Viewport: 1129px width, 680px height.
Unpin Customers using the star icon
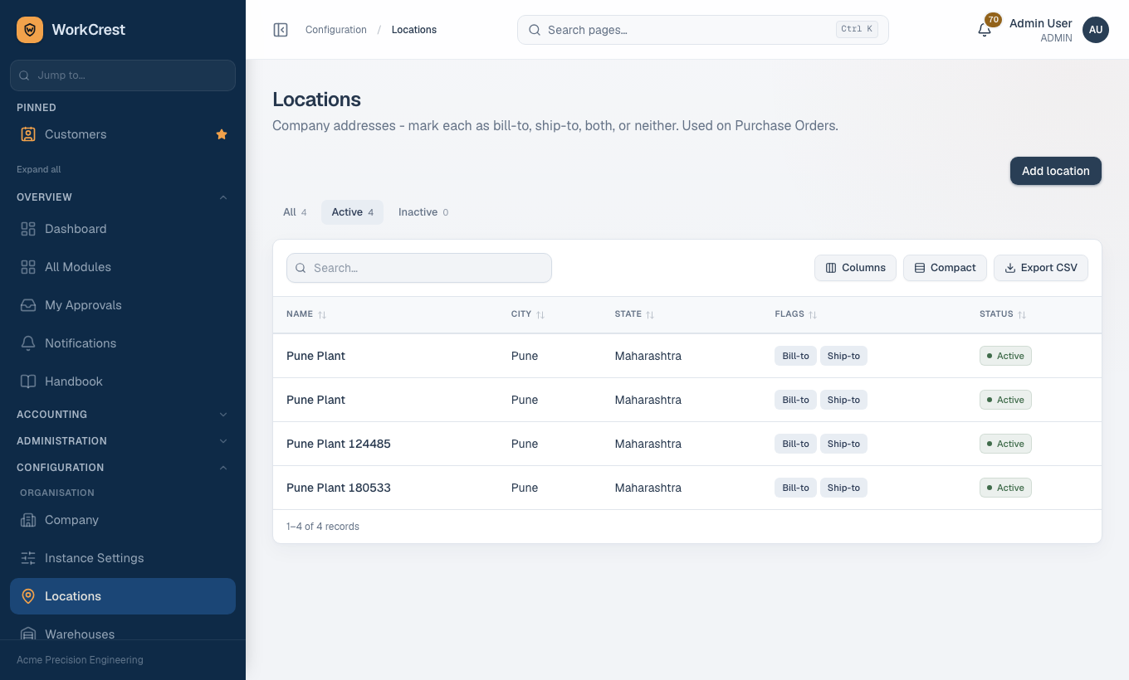click(x=222, y=134)
